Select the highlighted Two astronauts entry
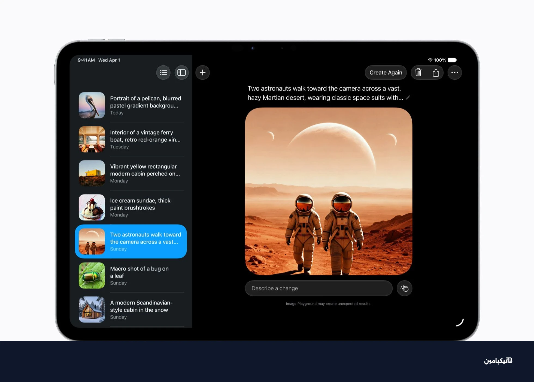Screen dimensions: 534x382 click(131, 241)
